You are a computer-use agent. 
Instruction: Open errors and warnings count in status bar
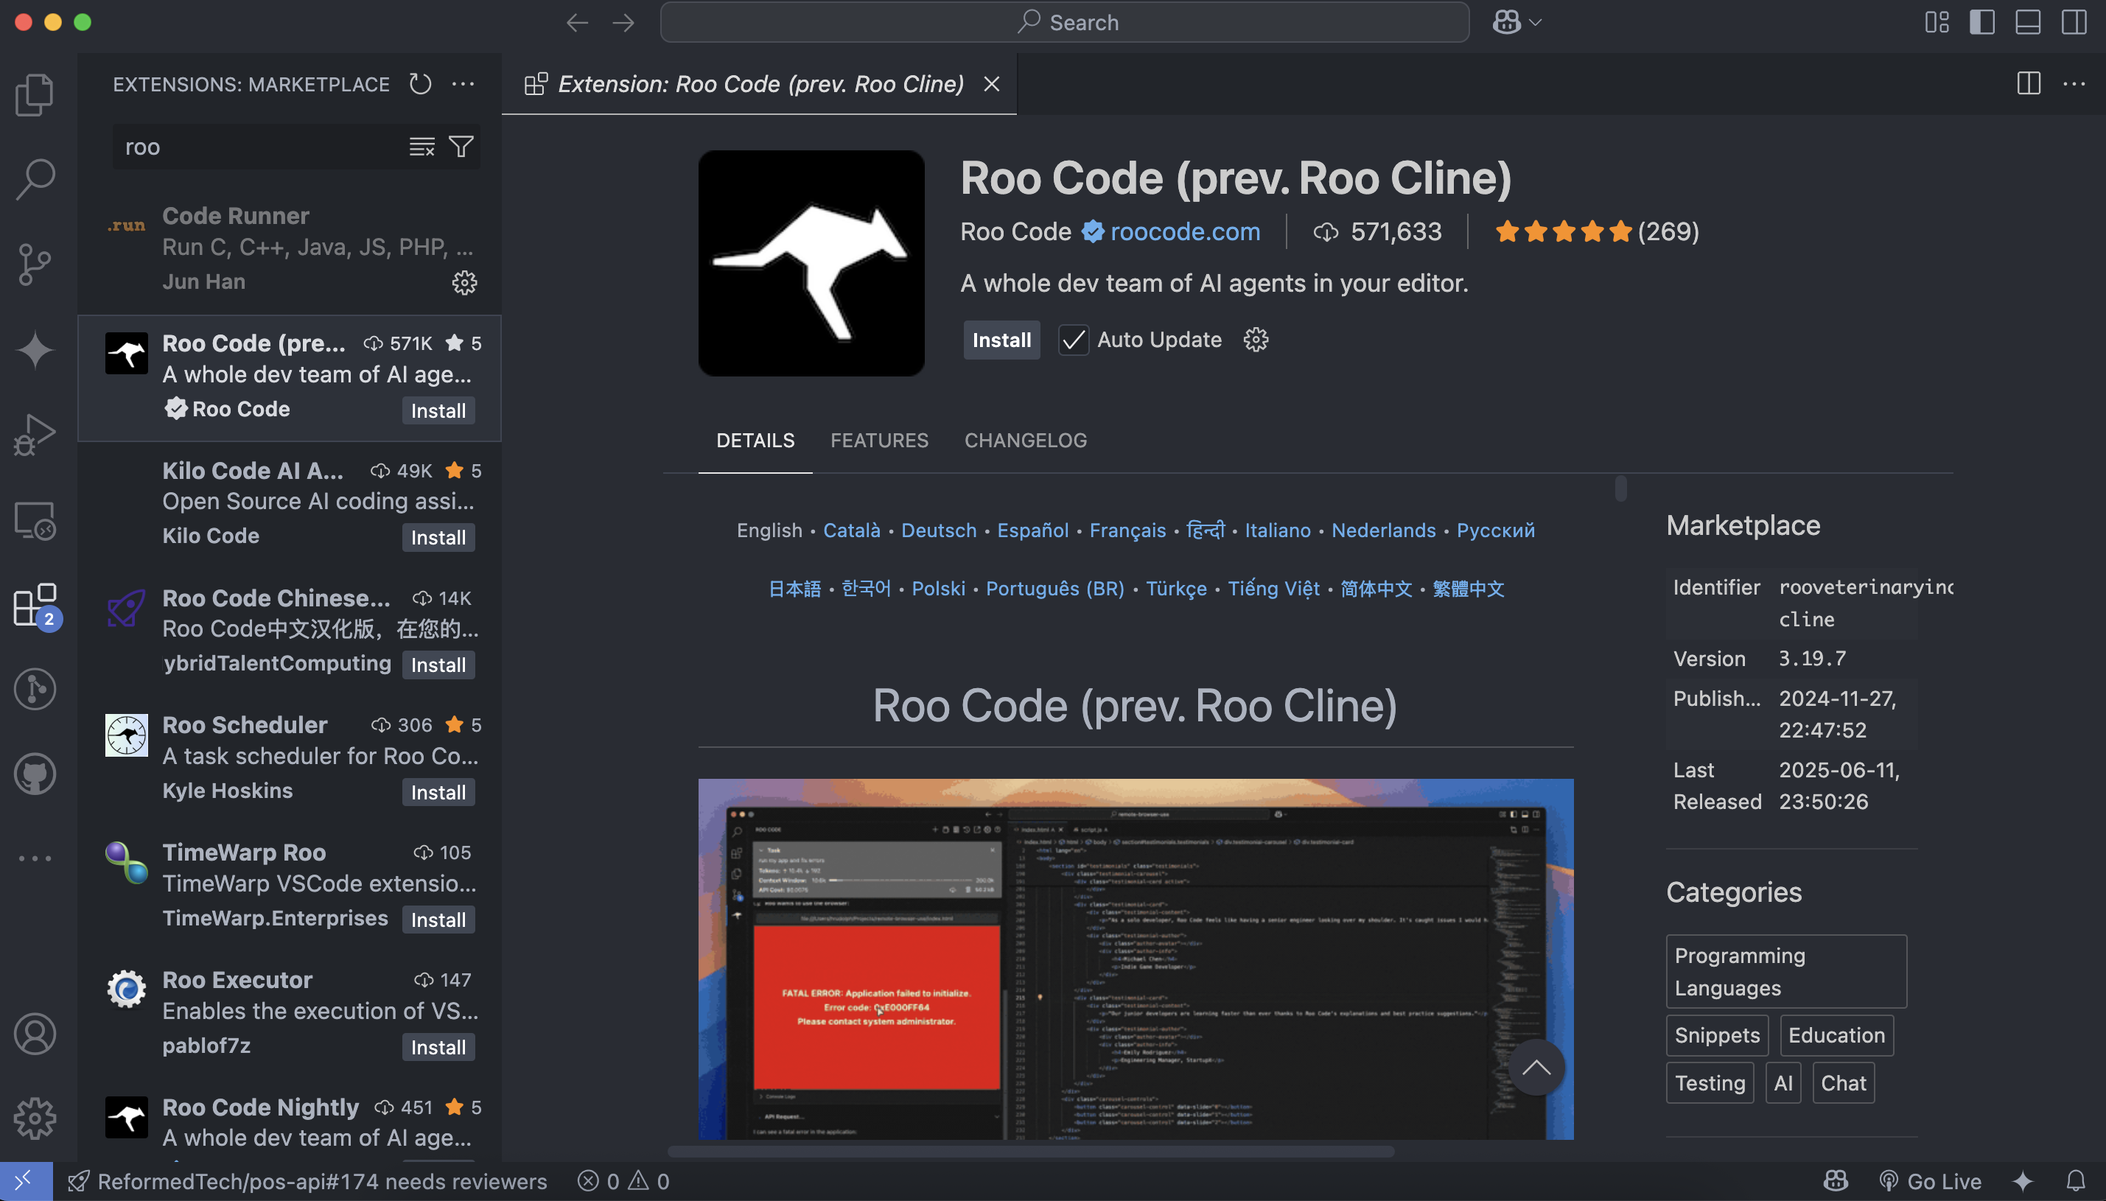pos(623,1181)
